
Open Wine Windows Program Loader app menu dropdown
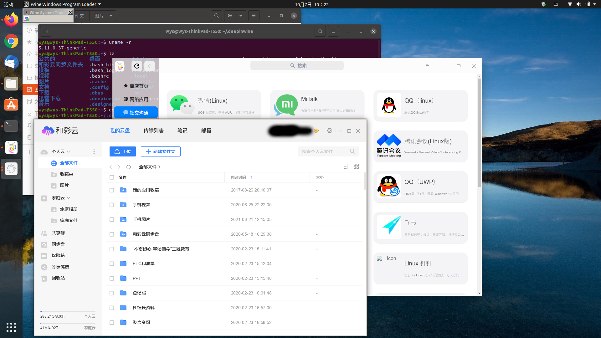(x=100, y=4)
